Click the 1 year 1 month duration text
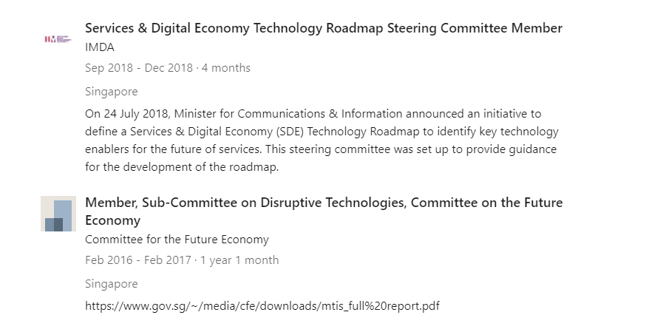 [239, 260]
